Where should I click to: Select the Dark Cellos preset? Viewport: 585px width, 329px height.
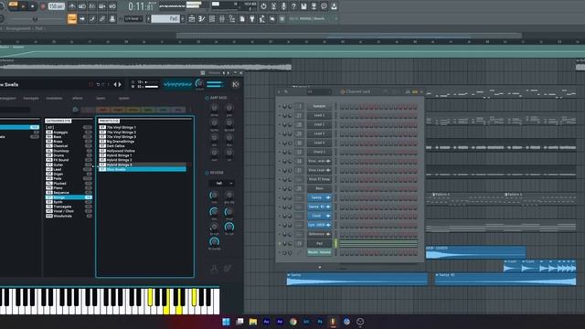(143, 146)
